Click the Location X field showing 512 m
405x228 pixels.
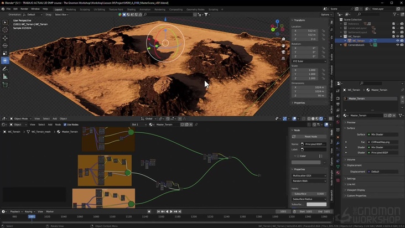(304, 31)
